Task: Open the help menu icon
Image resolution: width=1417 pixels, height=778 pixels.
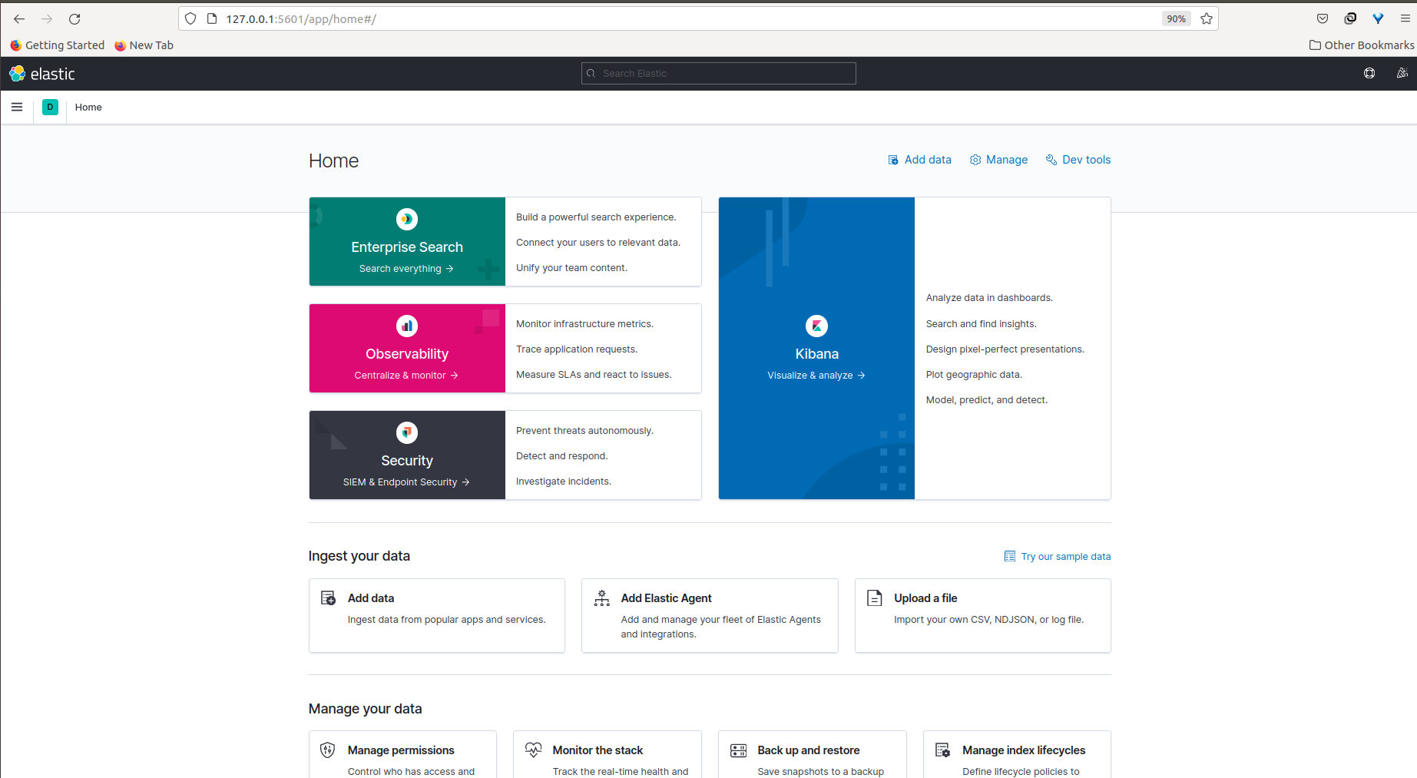Action: (1369, 73)
